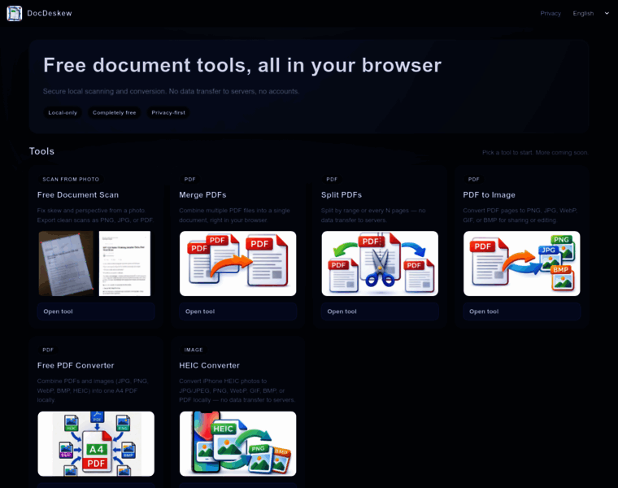Click the Completely free badge
The height and width of the screenshot is (488, 618).
114,112
